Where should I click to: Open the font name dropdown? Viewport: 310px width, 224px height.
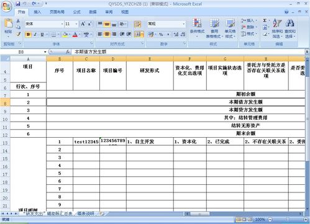click(x=62, y=24)
